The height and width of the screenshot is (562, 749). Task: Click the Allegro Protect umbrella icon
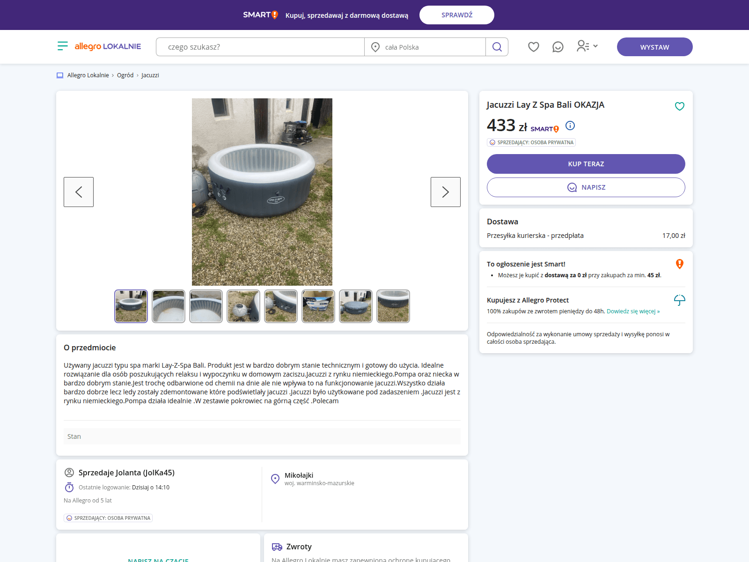680,300
